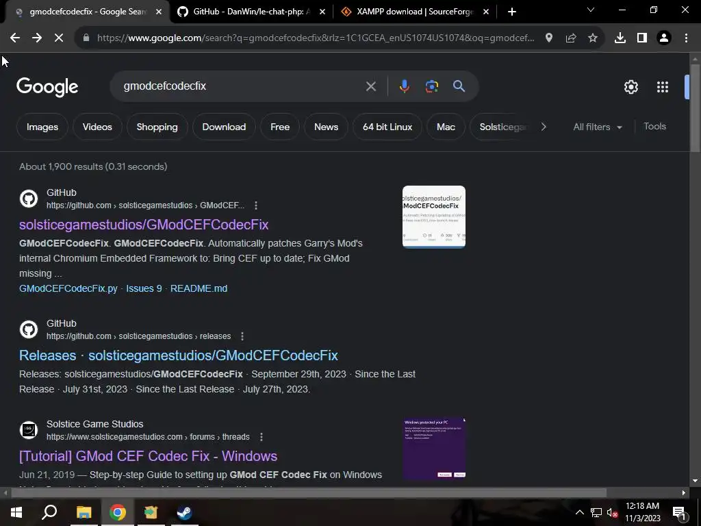Open more options for first GitHub result

256,205
